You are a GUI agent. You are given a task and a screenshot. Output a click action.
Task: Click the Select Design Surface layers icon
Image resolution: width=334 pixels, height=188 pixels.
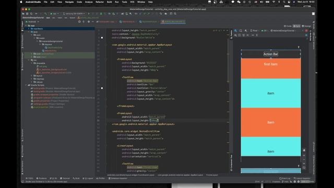tap(235, 31)
